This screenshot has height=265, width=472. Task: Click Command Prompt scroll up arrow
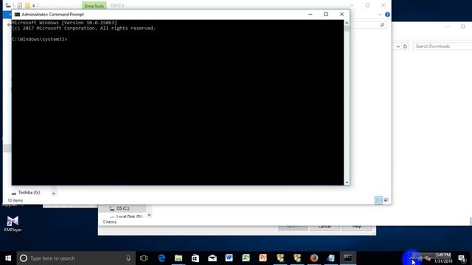tap(347, 23)
